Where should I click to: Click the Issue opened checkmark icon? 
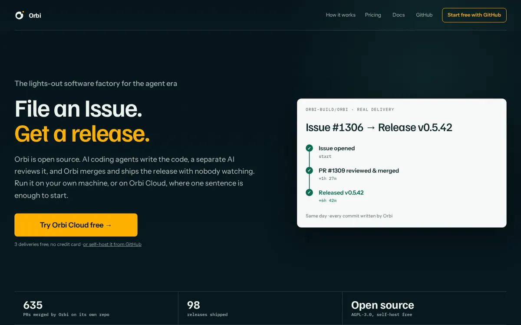(309, 148)
